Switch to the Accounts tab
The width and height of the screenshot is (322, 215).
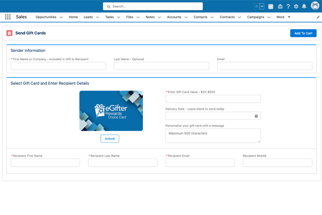(174, 17)
